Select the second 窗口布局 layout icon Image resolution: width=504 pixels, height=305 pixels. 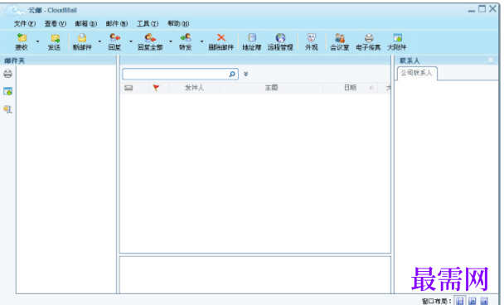pyautogui.click(x=472, y=301)
